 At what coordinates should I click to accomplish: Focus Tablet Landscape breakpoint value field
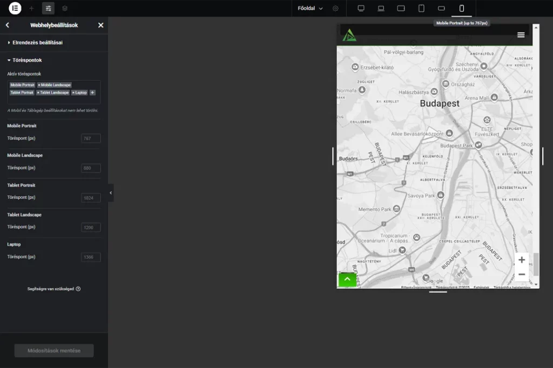pos(91,227)
